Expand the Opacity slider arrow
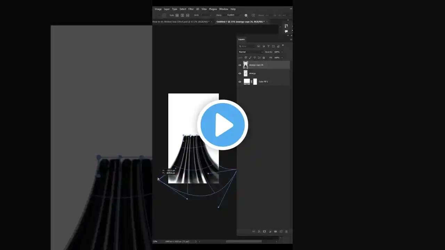 282,52
